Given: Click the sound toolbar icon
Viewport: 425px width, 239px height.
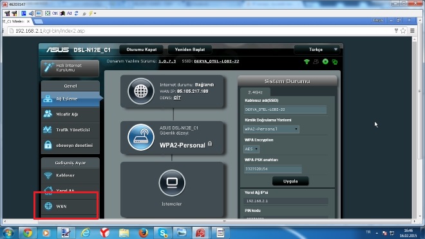Looking at the screenshot, I should [x=31, y=13].
